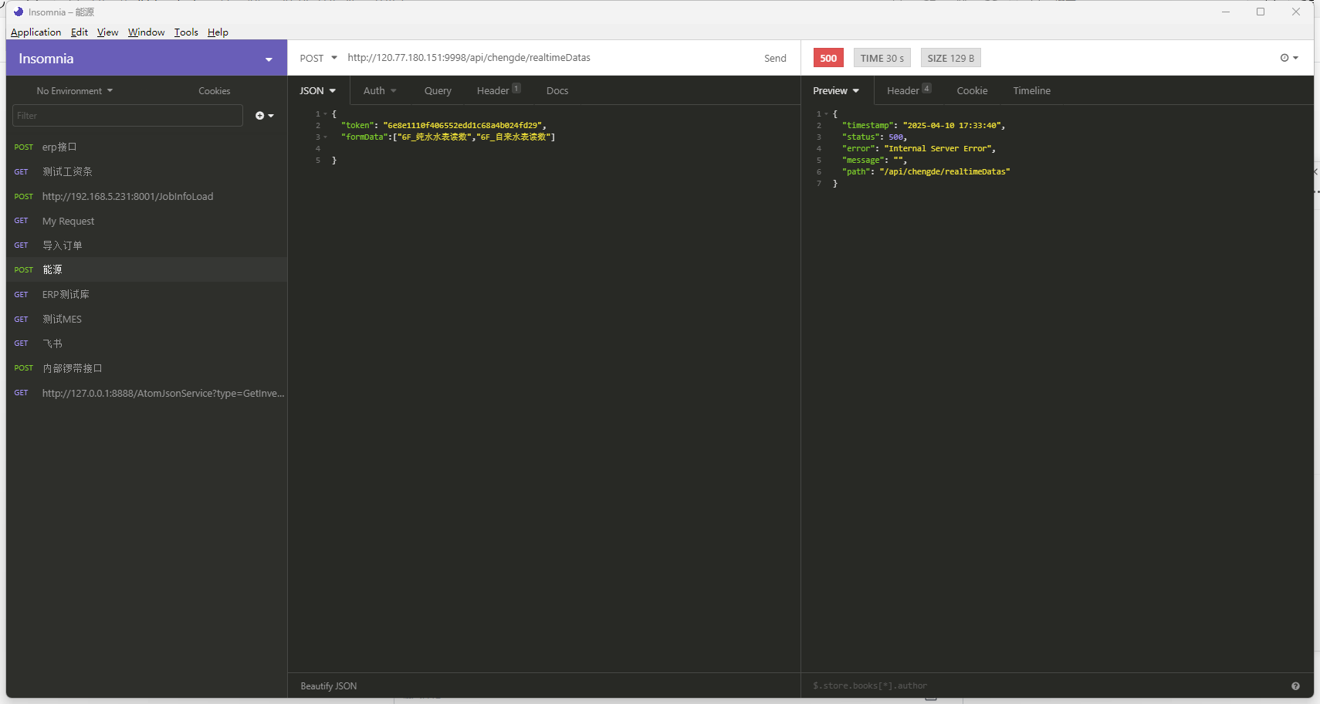The height and width of the screenshot is (704, 1320).
Task: Click the TIME 30 s badge
Action: point(882,58)
